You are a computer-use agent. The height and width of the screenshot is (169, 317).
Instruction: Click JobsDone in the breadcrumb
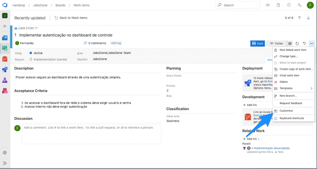click(40, 5)
